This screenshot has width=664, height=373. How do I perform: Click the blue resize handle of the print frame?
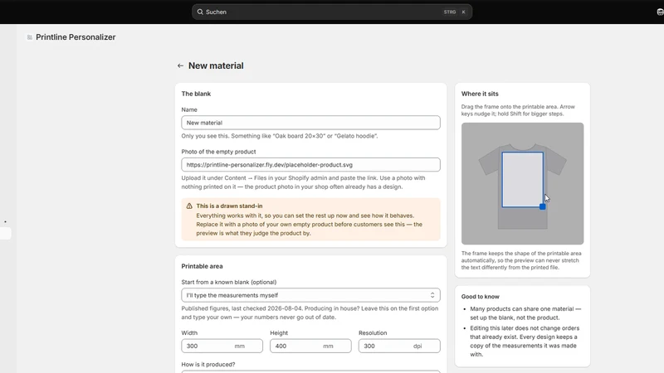[543, 206]
